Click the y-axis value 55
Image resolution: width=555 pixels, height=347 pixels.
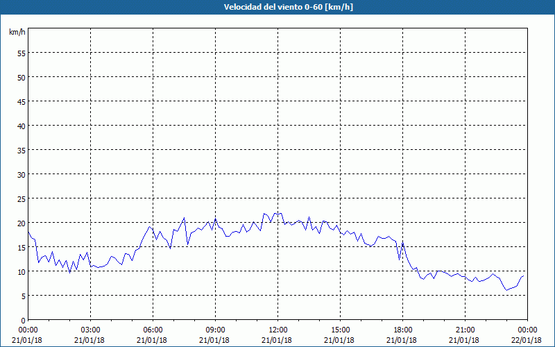pyautogui.click(x=22, y=53)
